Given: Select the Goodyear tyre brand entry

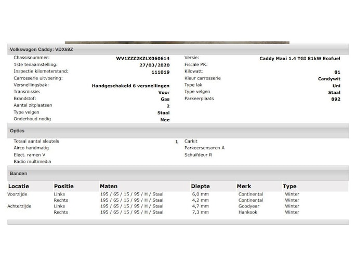Looking at the screenshot, I should click(x=248, y=206).
